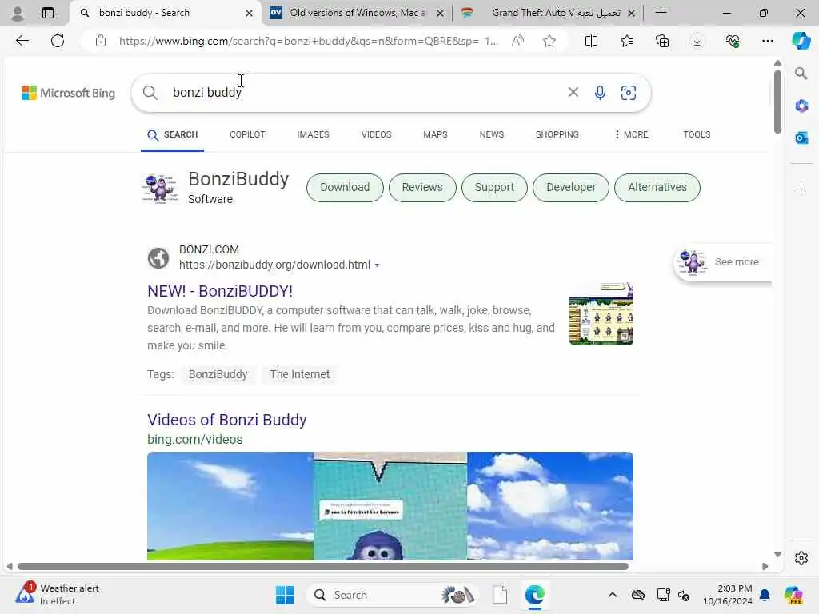819x614 pixels.
Task: Click The Internet tag
Action: coord(299,374)
